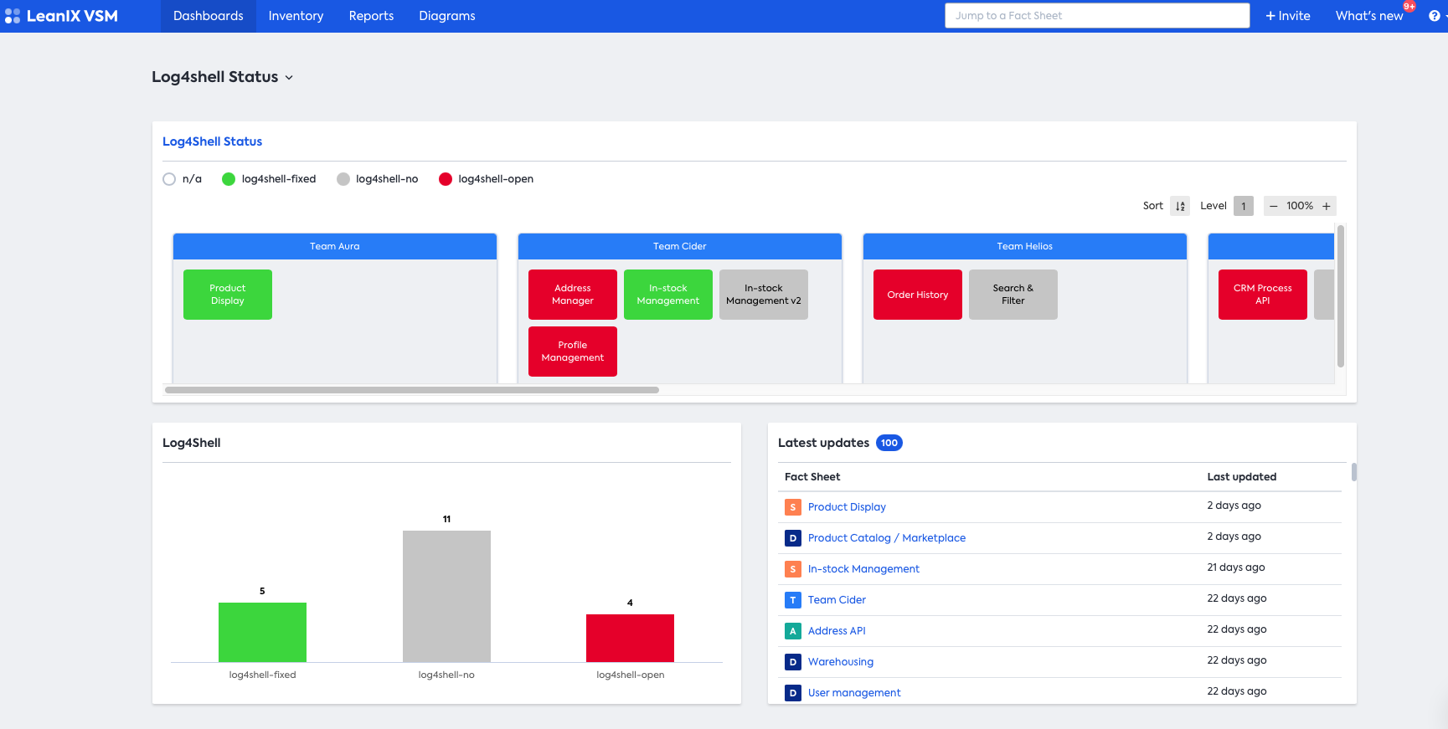Click the Last updated column header
Viewport: 1448px width, 729px height.
click(x=1242, y=477)
